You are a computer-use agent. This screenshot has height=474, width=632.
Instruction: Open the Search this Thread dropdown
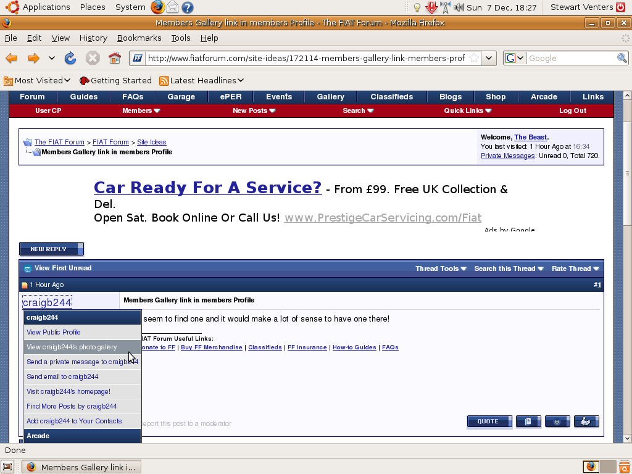coord(509,269)
